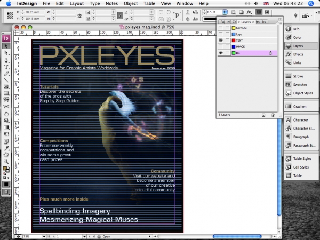Screen dimensions: 320x240
Task: Select the Line tool
Action: point(6,80)
